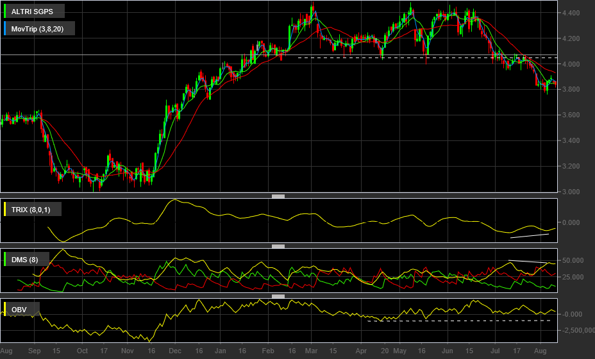Click the blue color marker beside MovTrip
The width and height of the screenshot is (595, 359).
[4, 29]
